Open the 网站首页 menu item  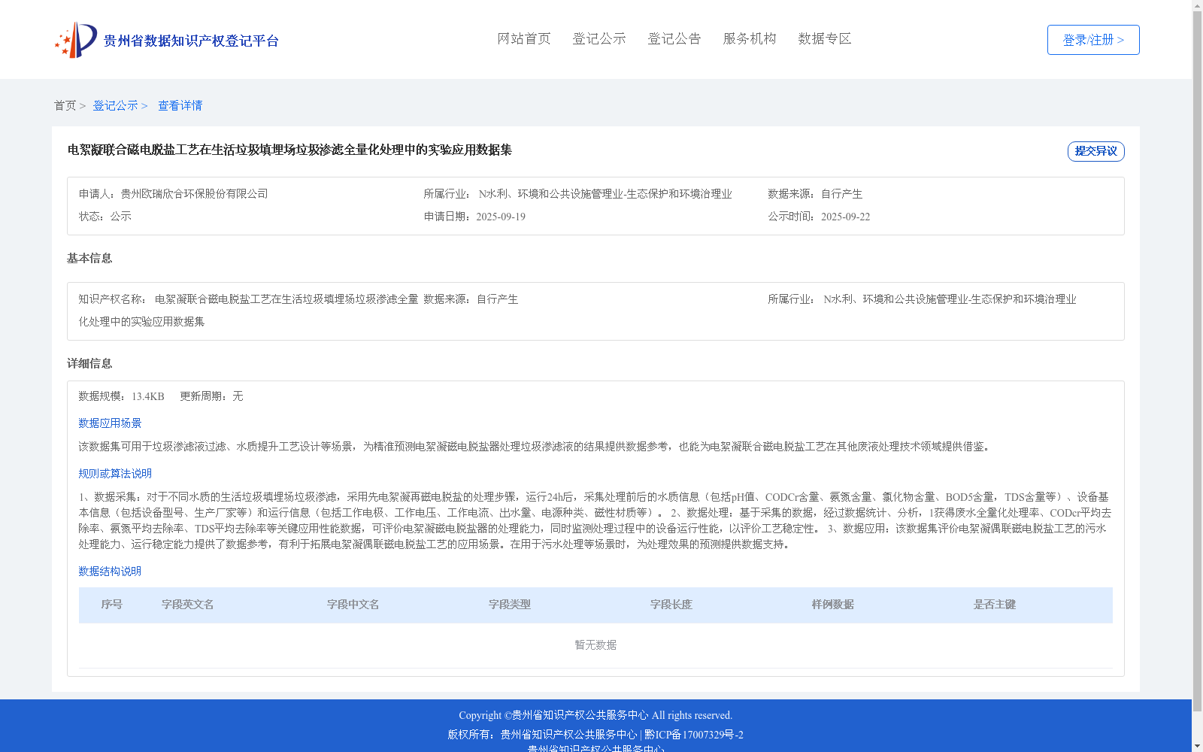point(524,38)
